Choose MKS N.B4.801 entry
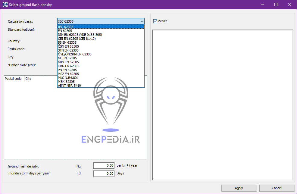Viewport: 297px width, 194px height. tap(101, 78)
